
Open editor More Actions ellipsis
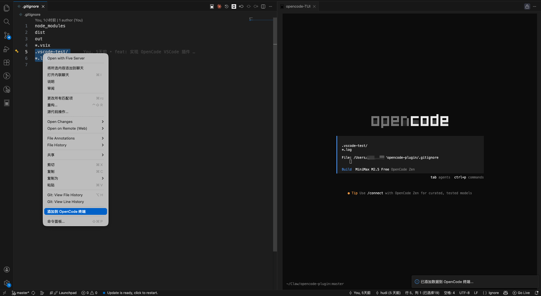pyautogui.click(x=270, y=6)
